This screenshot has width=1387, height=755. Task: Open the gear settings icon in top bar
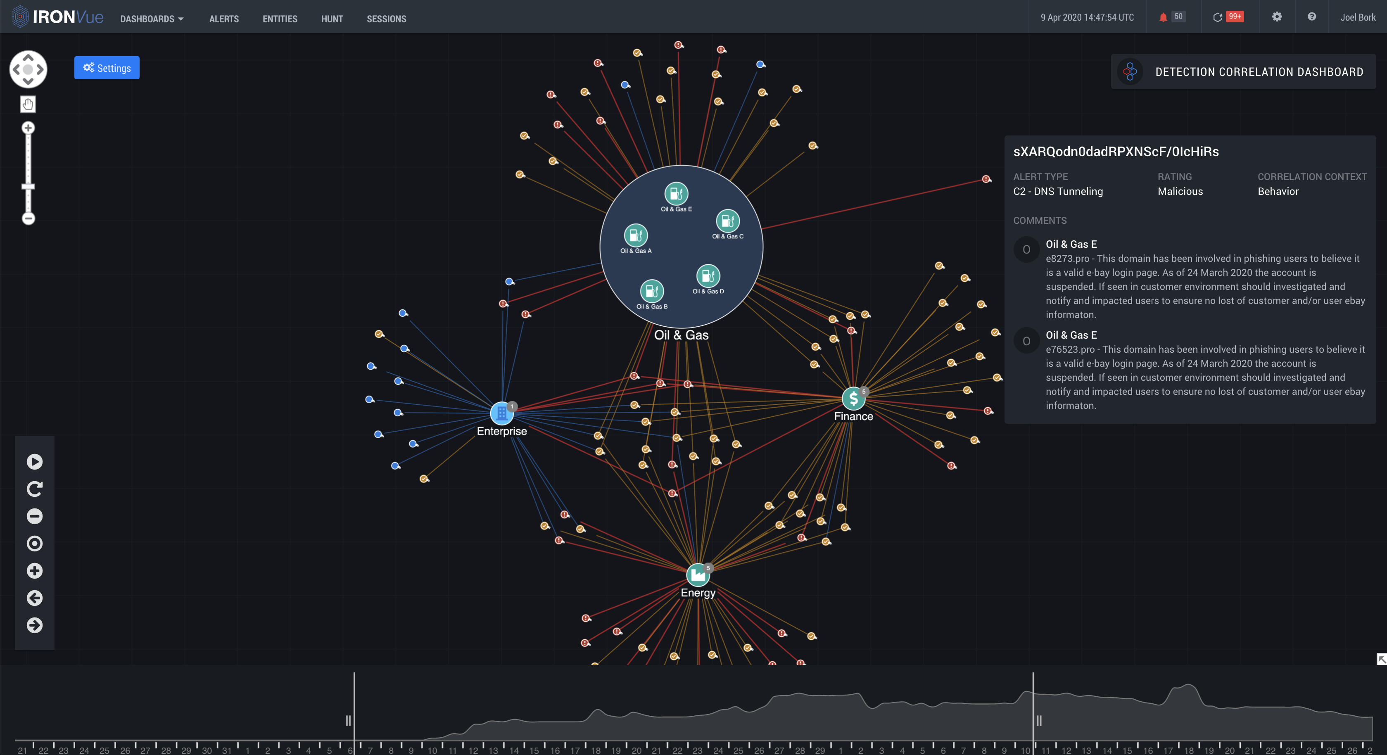click(1277, 17)
